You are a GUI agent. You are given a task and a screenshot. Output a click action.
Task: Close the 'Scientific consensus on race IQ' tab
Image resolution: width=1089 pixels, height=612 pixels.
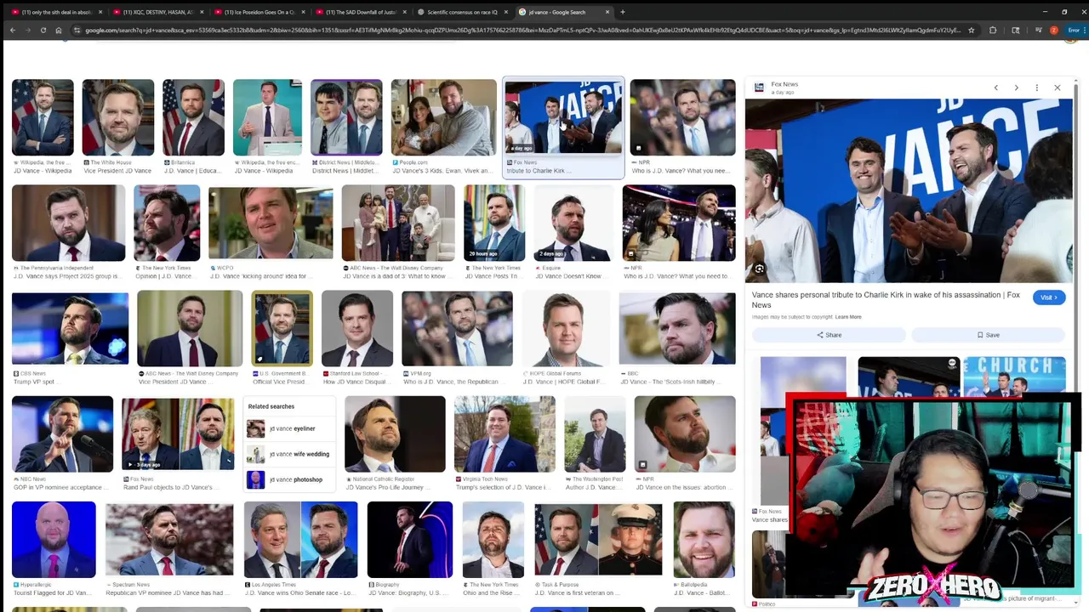point(506,12)
